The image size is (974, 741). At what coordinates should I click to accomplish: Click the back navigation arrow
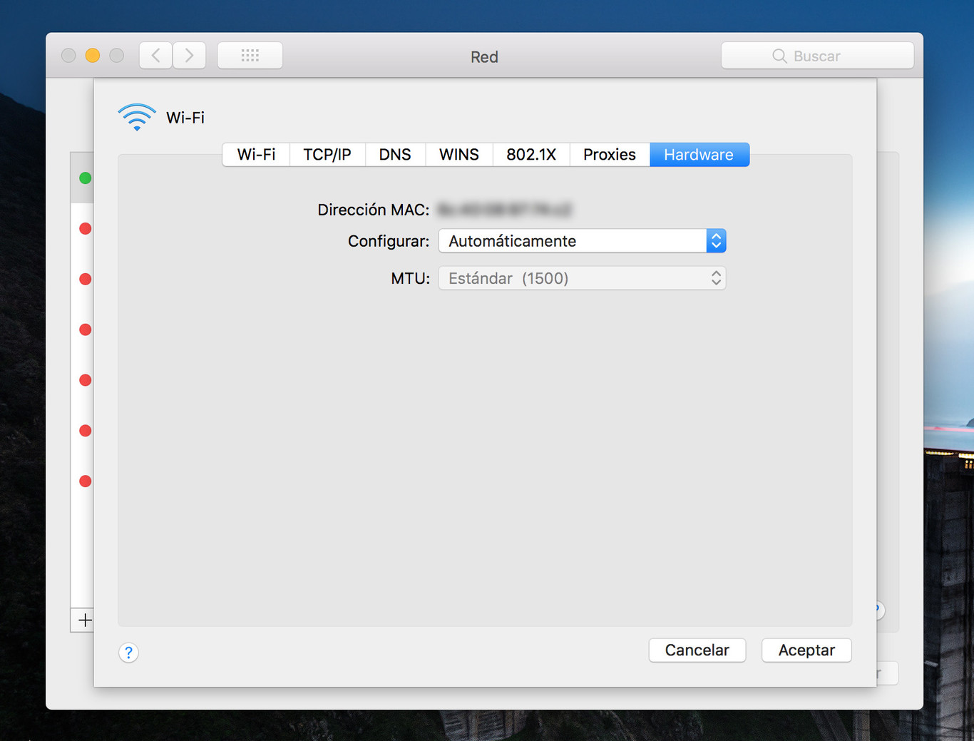point(155,55)
